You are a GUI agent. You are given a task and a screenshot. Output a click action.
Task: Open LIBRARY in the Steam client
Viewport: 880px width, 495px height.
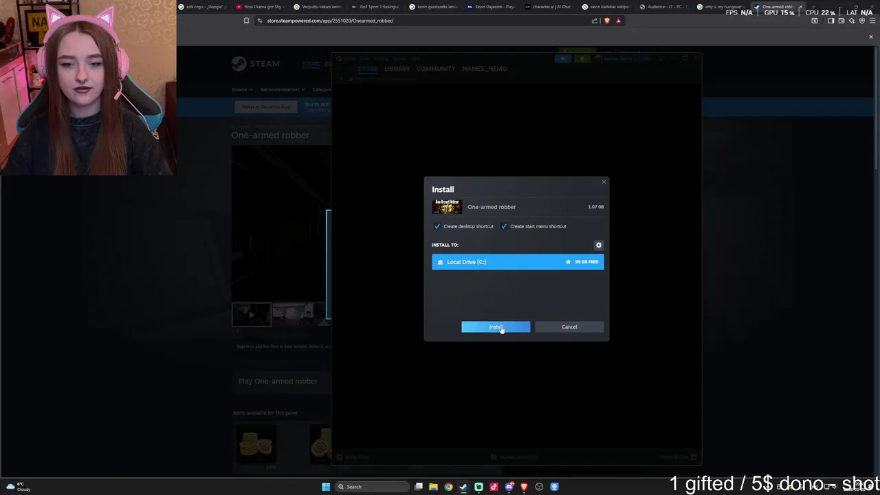397,69
